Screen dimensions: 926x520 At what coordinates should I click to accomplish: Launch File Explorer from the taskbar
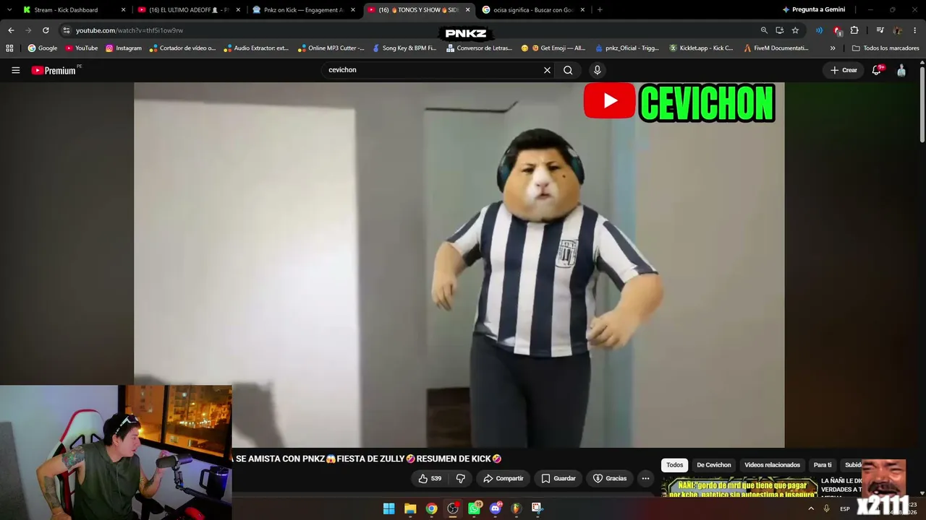point(410,508)
